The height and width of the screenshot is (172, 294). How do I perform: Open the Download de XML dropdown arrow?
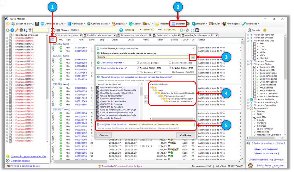[65, 24]
